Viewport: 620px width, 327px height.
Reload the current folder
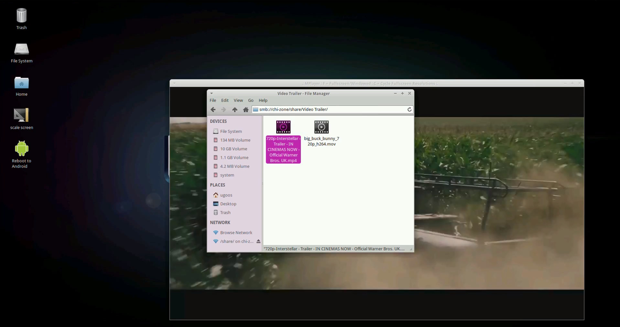pos(409,110)
